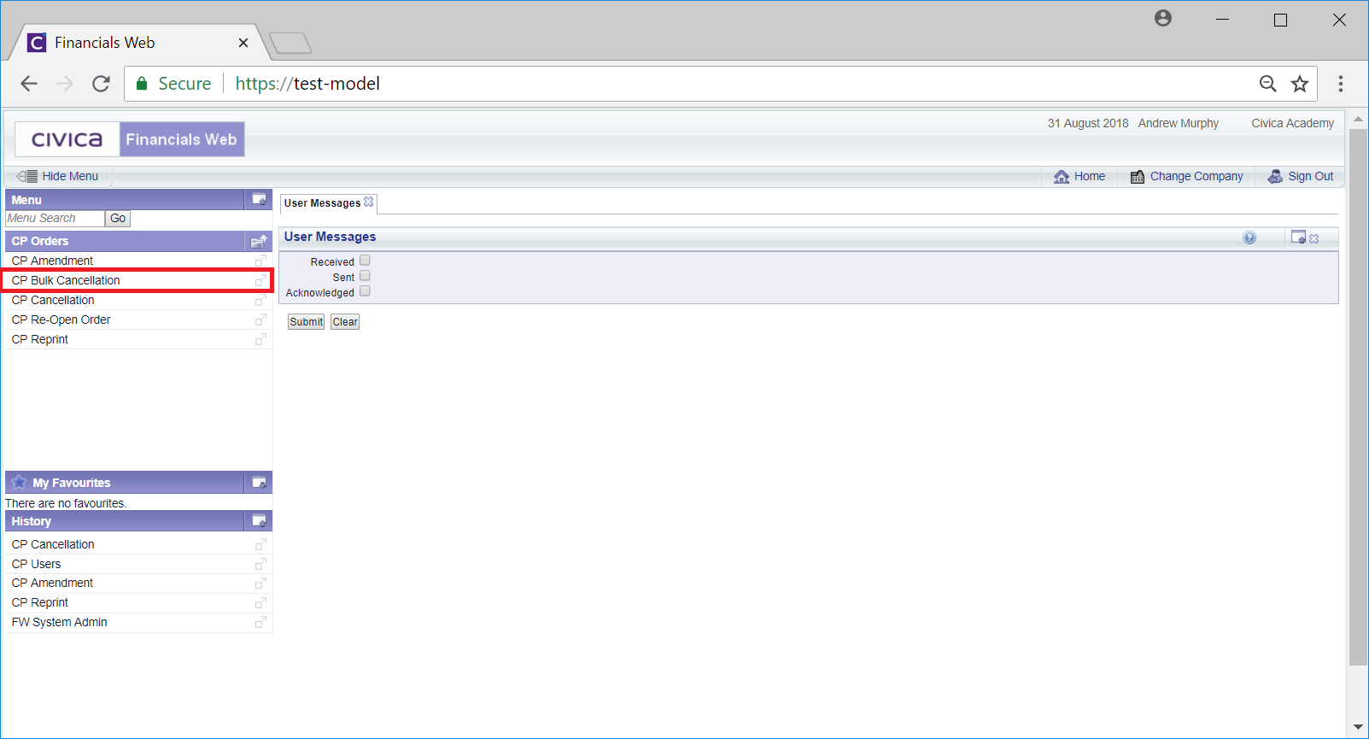Click the History panel header icon
The height and width of the screenshot is (739, 1369).
[x=260, y=521]
